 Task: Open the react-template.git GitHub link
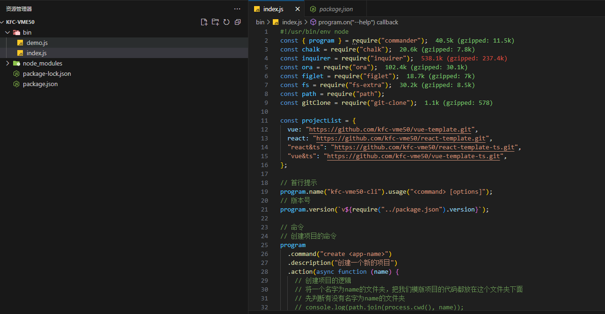(401, 138)
